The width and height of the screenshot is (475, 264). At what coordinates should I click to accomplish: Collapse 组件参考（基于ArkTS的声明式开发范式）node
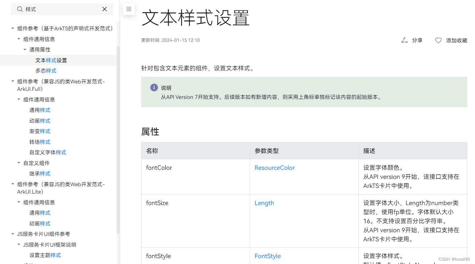coord(13,29)
